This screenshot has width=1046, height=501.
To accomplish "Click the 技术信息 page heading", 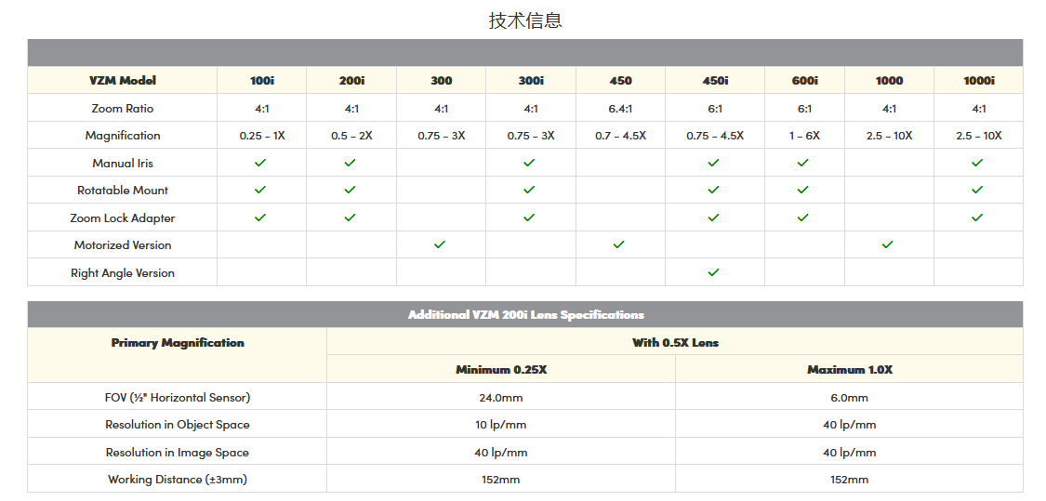I will [x=525, y=20].
